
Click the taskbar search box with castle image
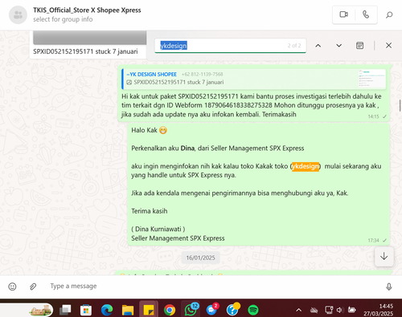(x=27, y=310)
